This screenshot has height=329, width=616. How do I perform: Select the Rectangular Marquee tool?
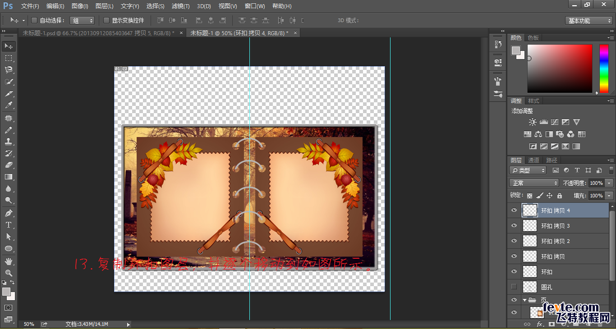pyautogui.click(x=9, y=58)
